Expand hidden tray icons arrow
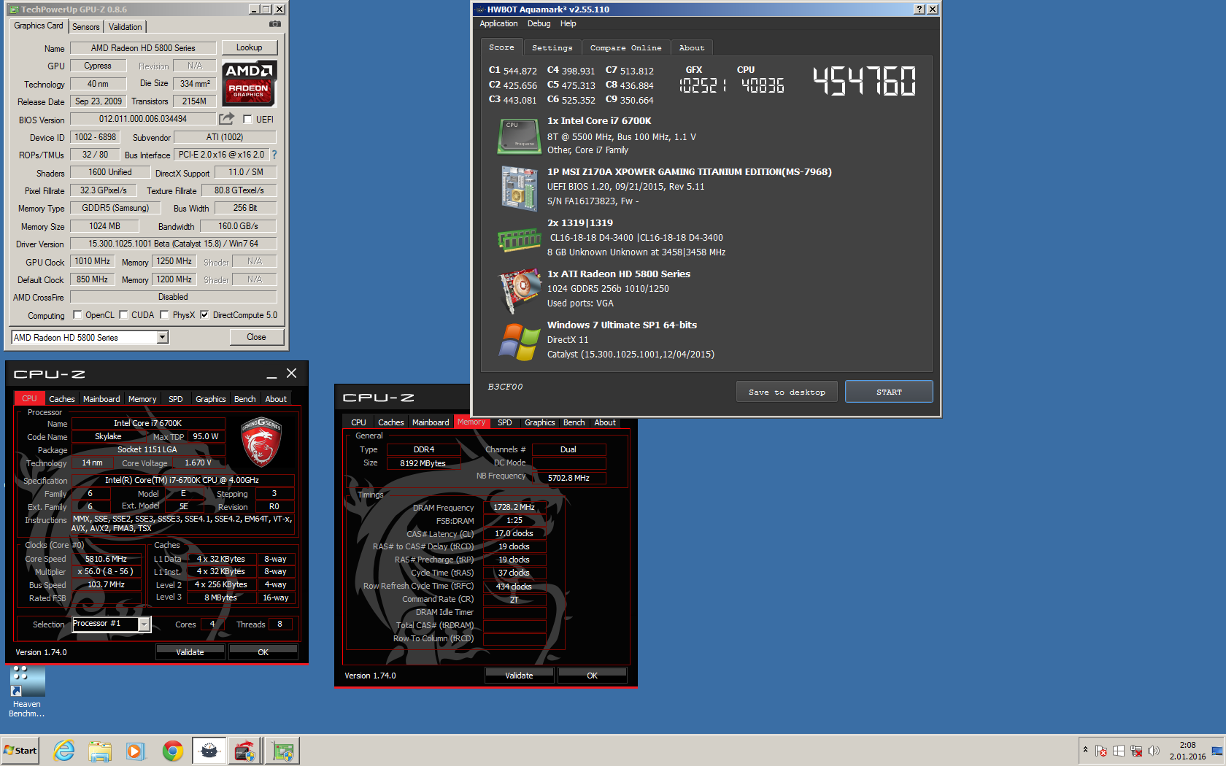Image resolution: width=1226 pixels, height=766 pixels. click(x=1085, y=750)
